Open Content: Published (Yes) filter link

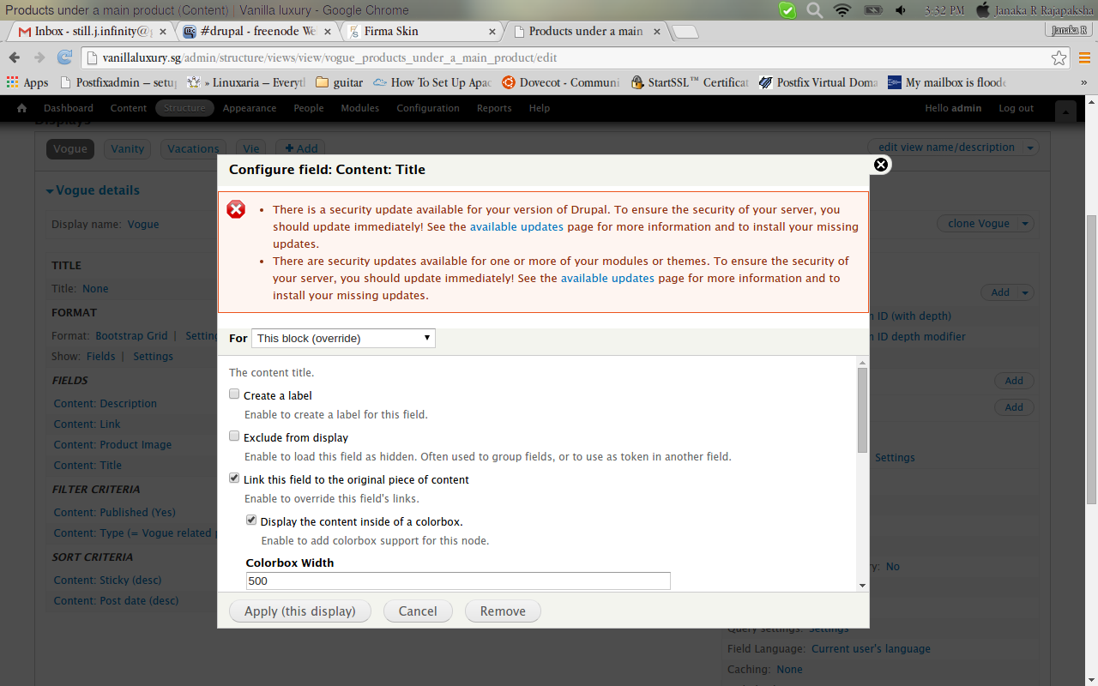point(114,513)
